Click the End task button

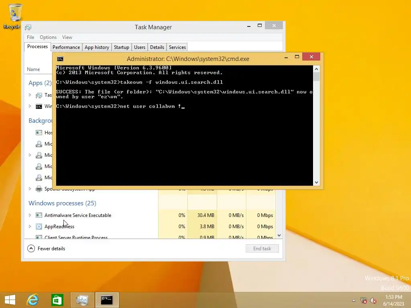262,249
